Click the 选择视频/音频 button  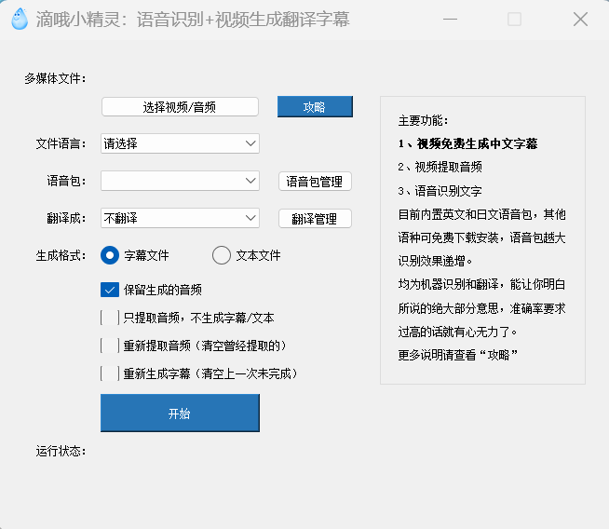click(x=180, y=107)
